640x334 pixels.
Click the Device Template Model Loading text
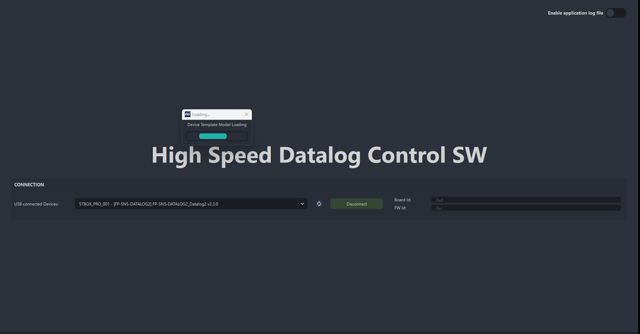(217, 125)
